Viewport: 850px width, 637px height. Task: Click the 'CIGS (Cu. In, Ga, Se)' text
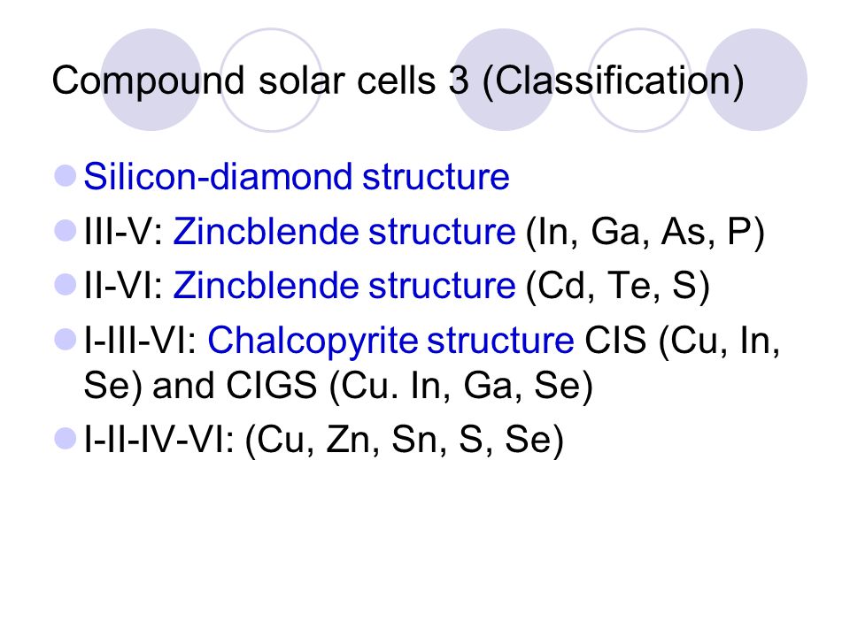click(409, 387)
